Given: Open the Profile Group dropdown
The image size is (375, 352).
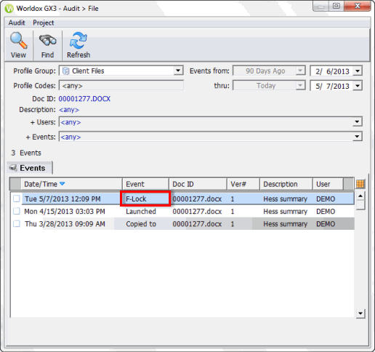Looking at the screenshot, I should [x=178, y=71].
